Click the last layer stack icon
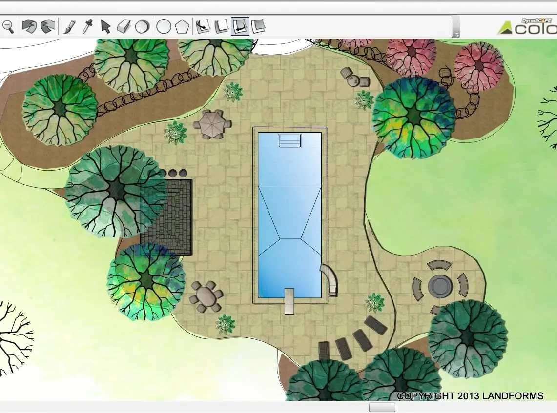The height and width of the screenshot is (413, 557). 258,27
